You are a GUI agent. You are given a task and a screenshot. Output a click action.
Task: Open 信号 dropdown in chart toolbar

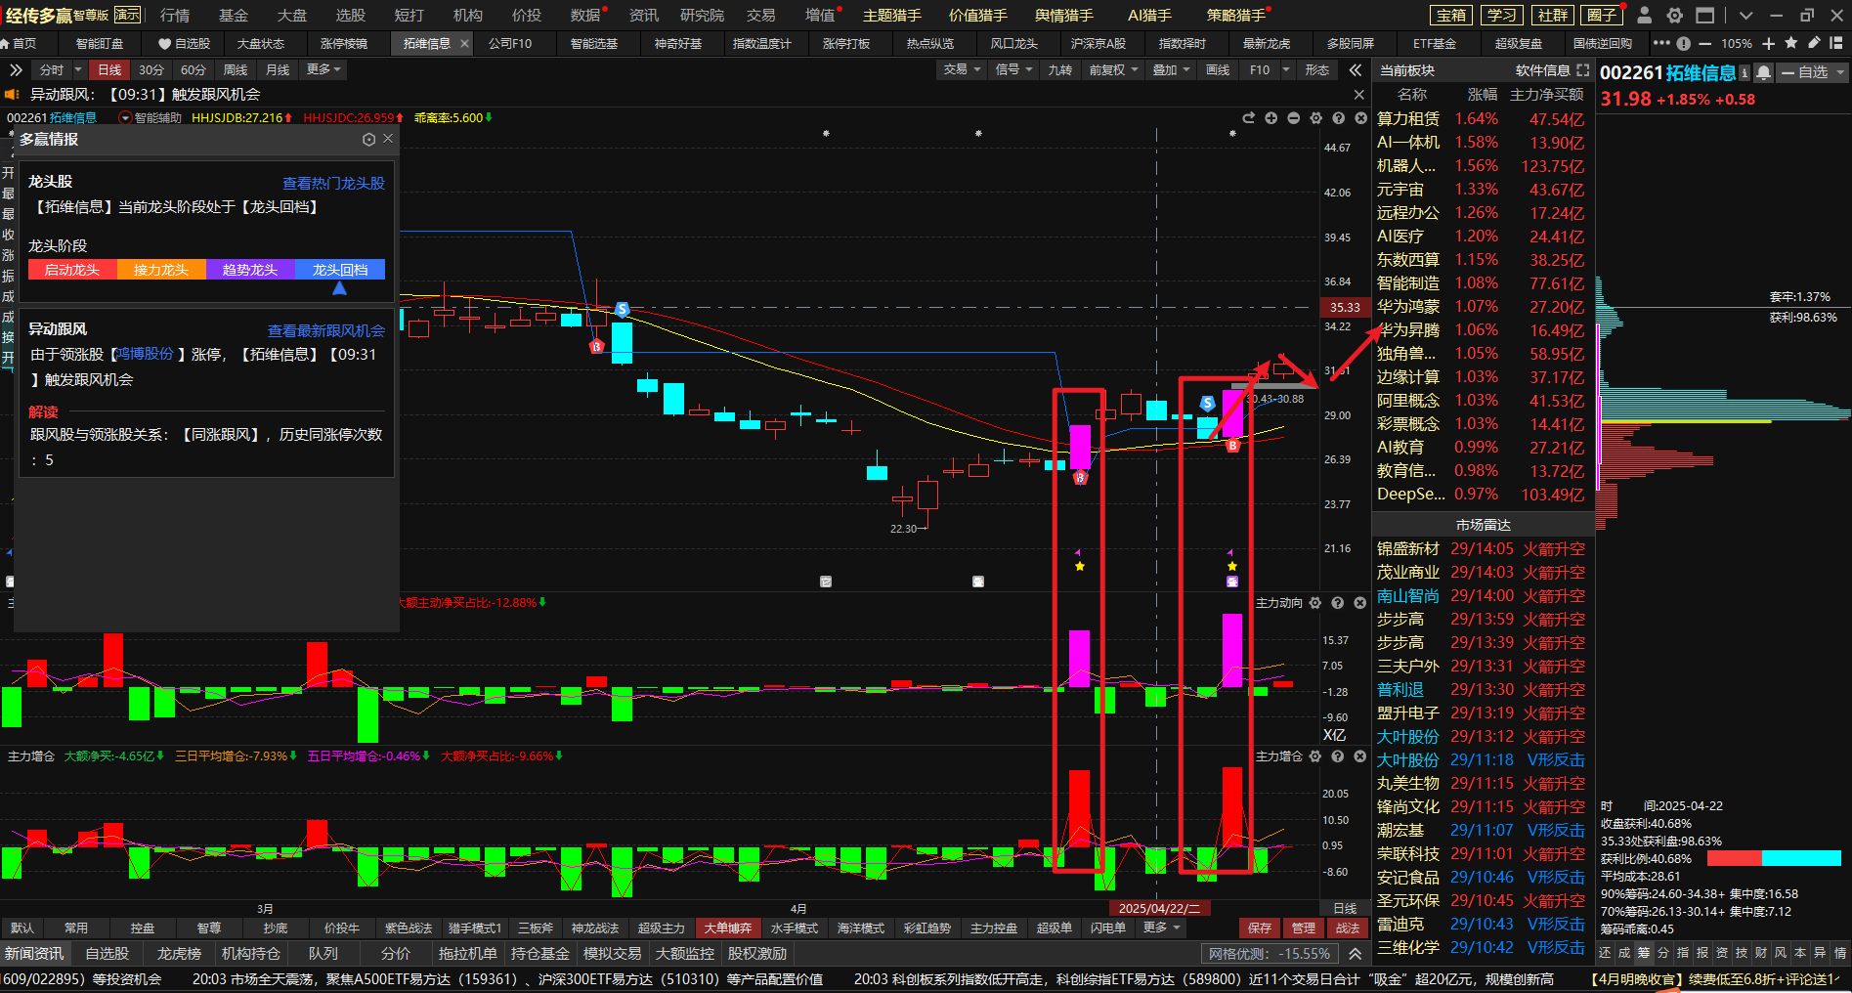1014,69
